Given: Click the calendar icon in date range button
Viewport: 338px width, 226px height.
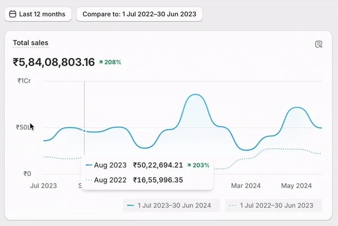Looking at the screenshot, I should click(x=13, y=14).
